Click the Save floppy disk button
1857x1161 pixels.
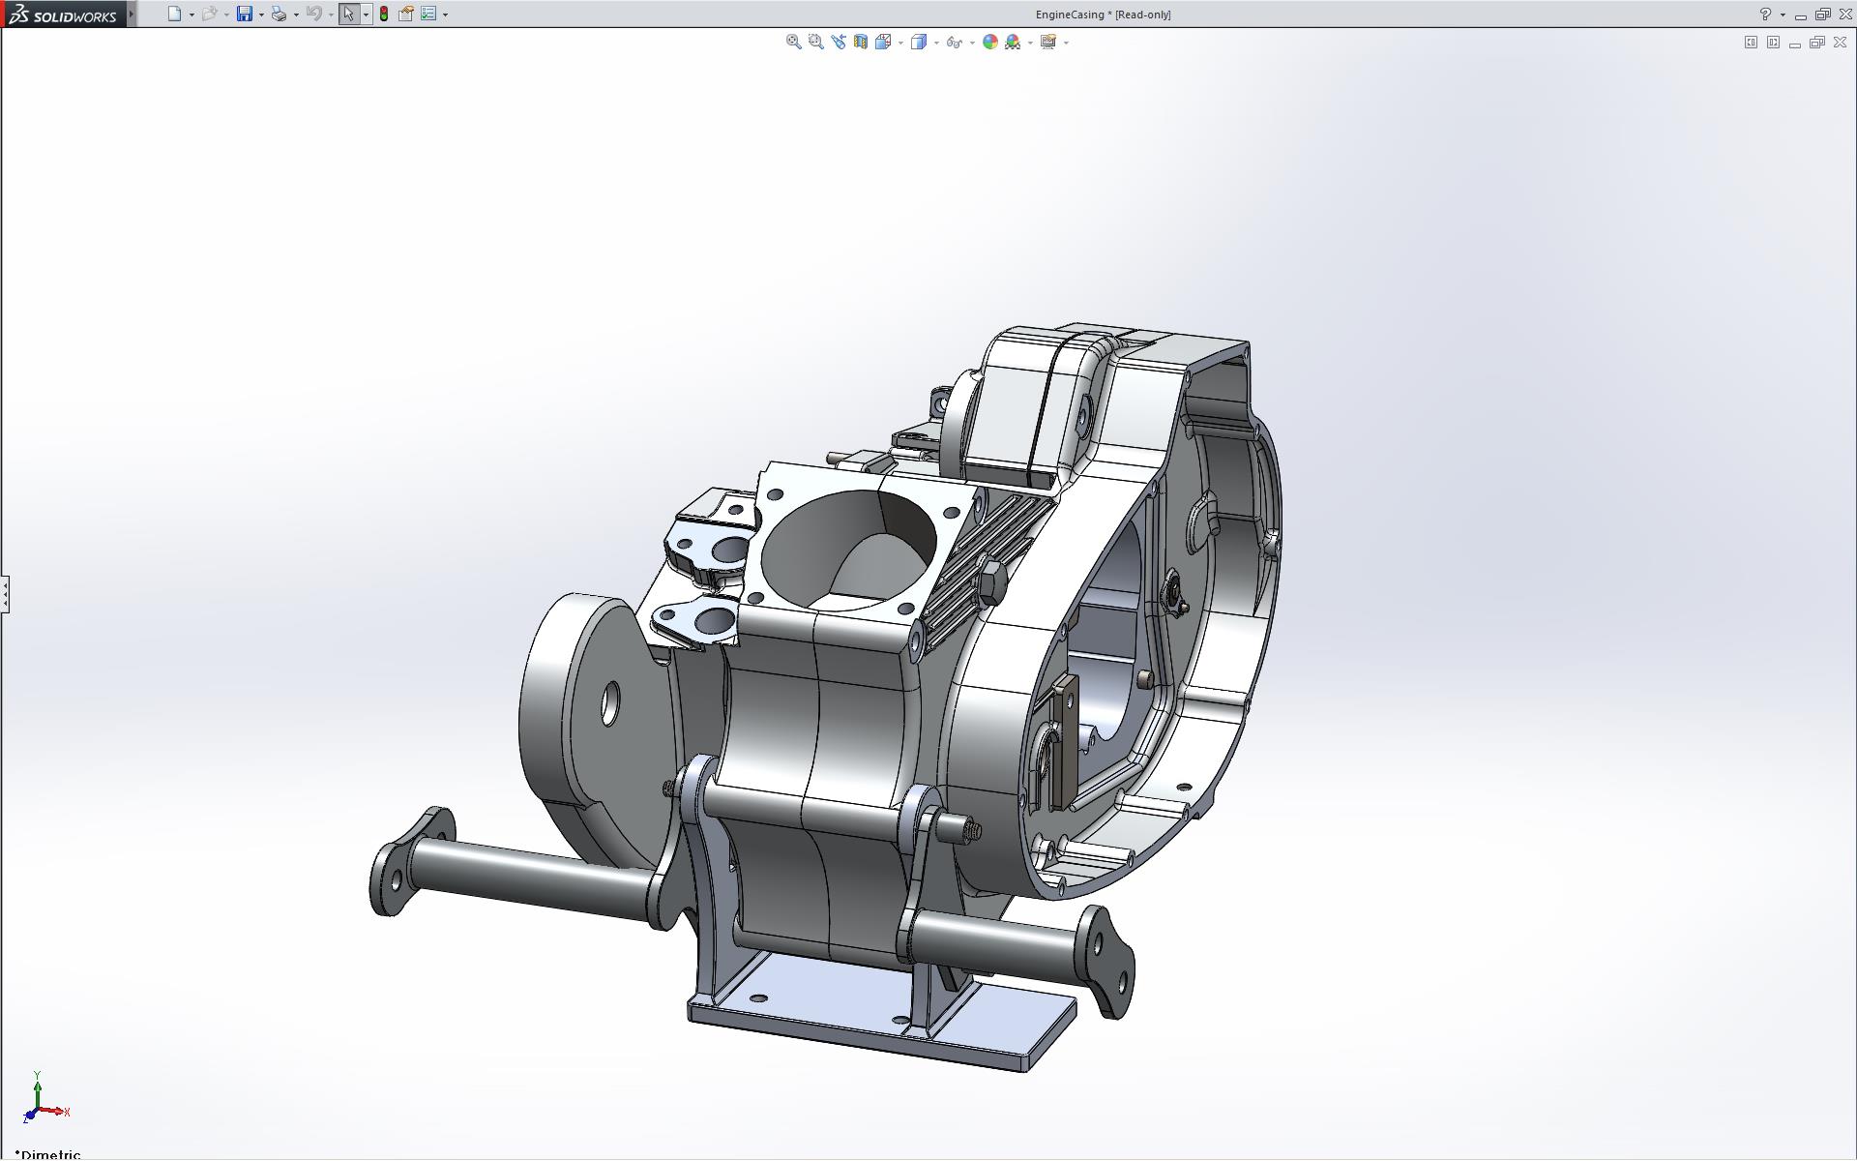coord(245,14)
